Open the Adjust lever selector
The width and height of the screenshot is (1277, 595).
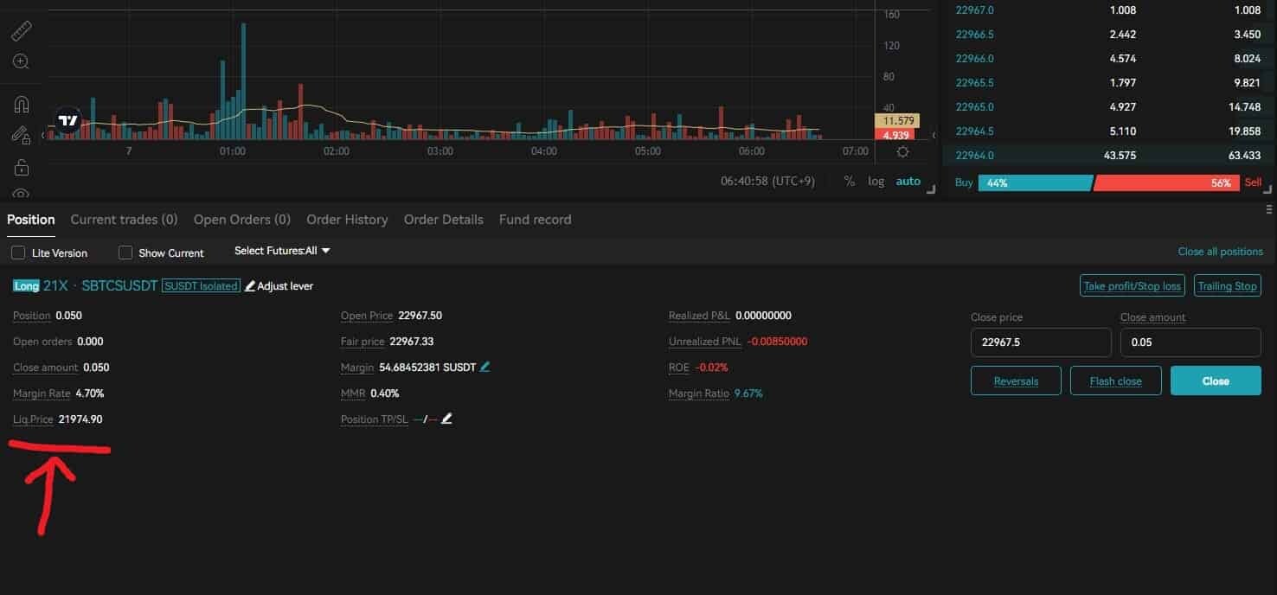coord(279,286)
